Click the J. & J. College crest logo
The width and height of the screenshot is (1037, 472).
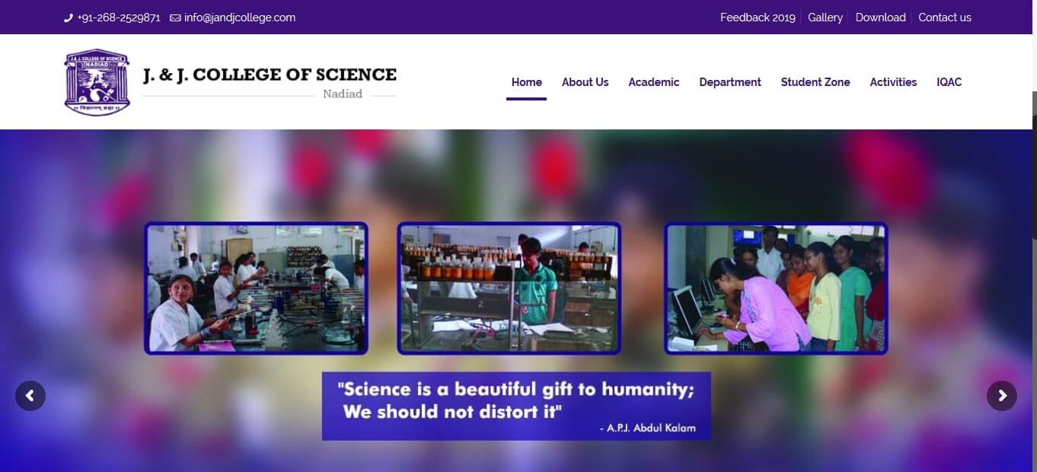coord(97,82)
